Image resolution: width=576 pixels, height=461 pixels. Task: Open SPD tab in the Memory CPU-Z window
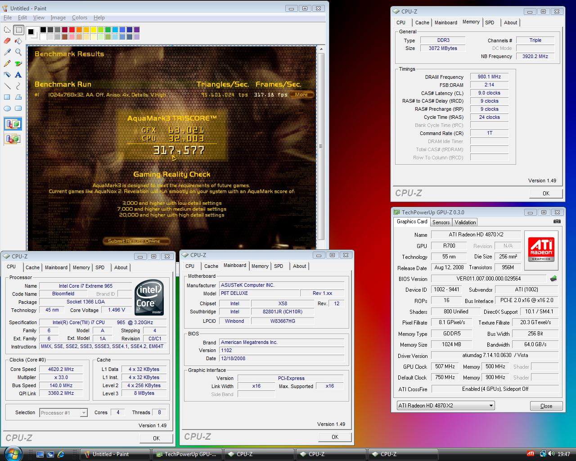click(490, 23)
